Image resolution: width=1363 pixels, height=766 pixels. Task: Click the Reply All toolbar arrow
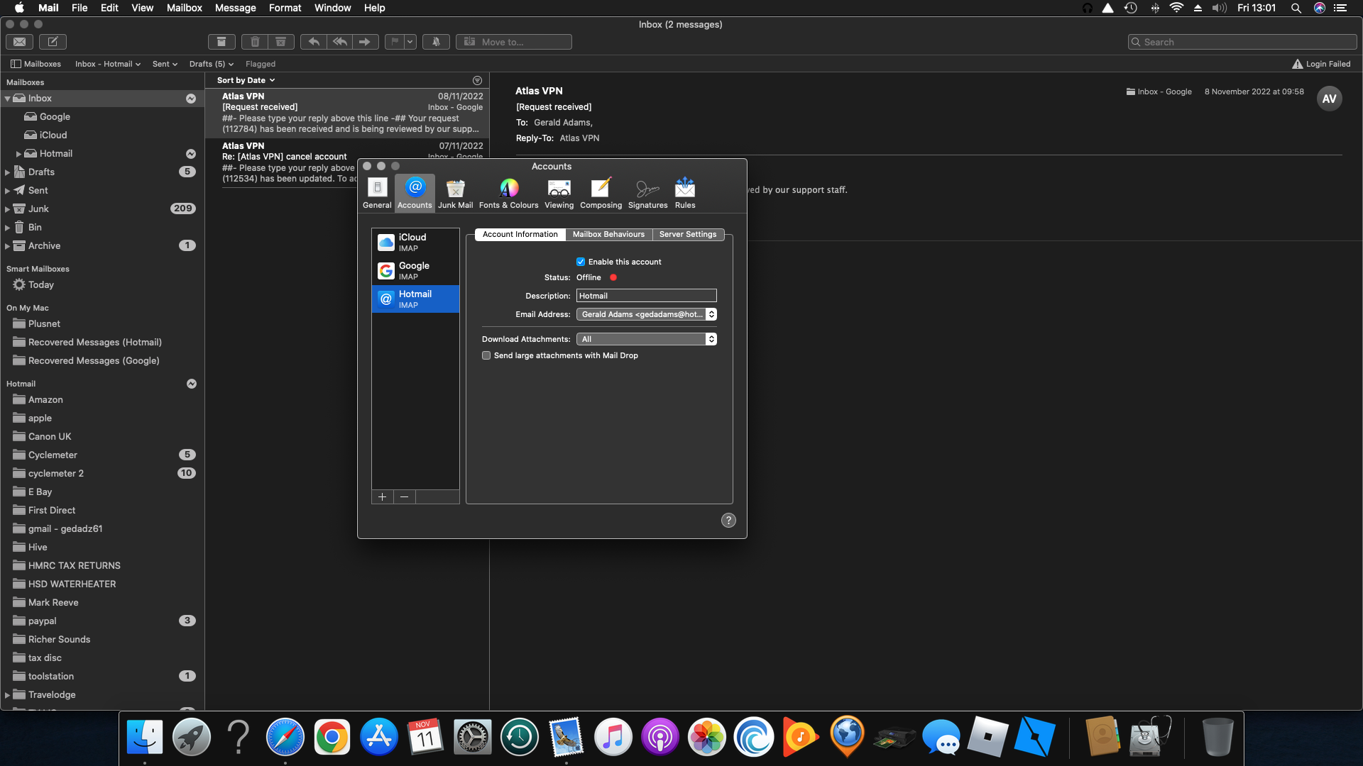point(340,42)
